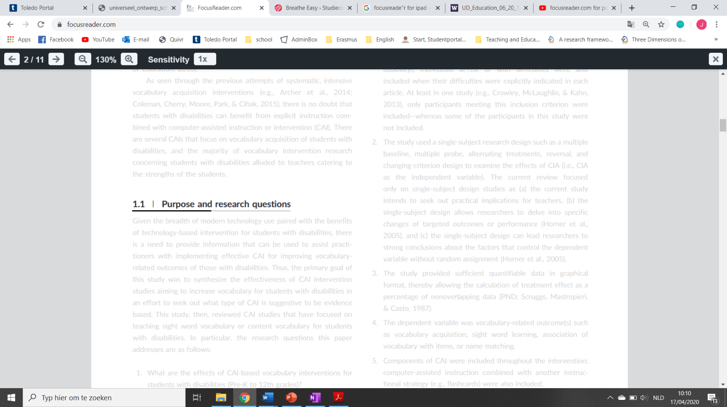Open Chrome zoom magnifier in address bar
This screenshot has height=407, width=727.
[646, 24]
